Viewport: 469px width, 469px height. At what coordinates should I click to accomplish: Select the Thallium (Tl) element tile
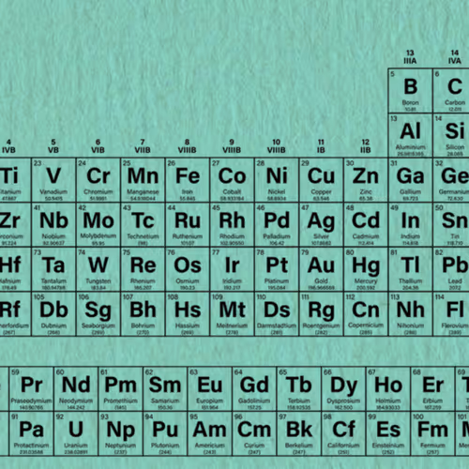pos(411,269)
